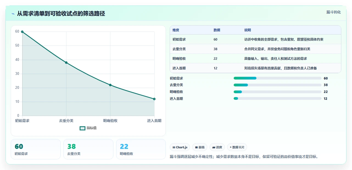The width and height of the screenshot is (352, 170).
Task: Click the 说明 column header
Action: (247, 30)
